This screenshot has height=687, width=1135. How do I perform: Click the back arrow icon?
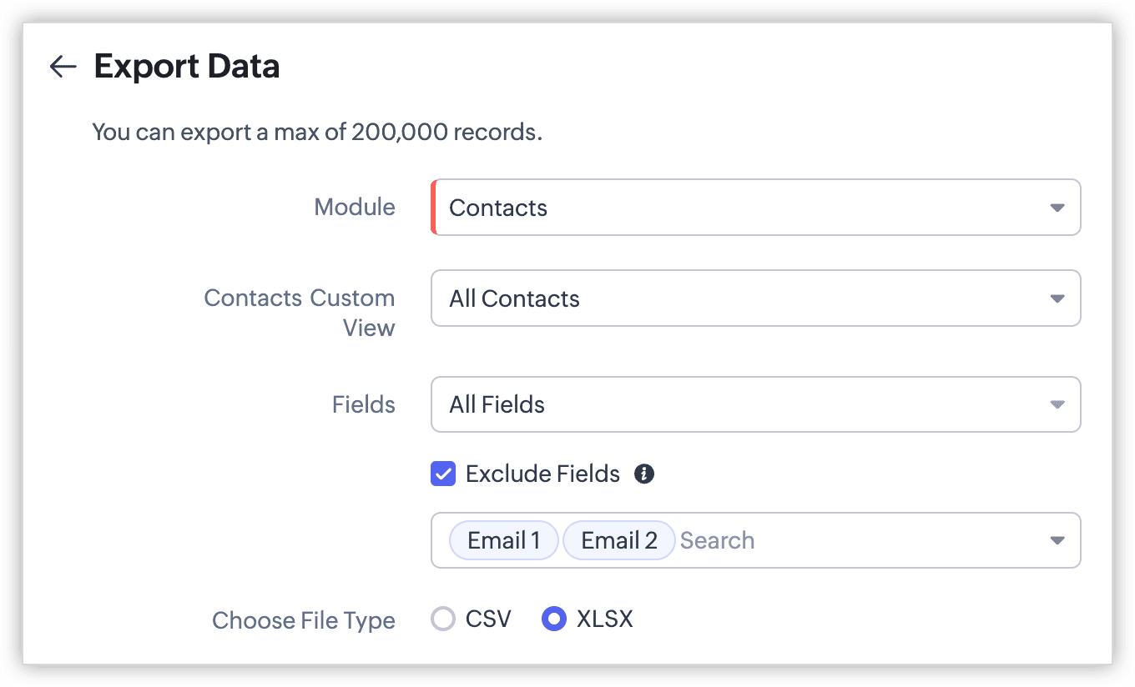pos(63,67)
